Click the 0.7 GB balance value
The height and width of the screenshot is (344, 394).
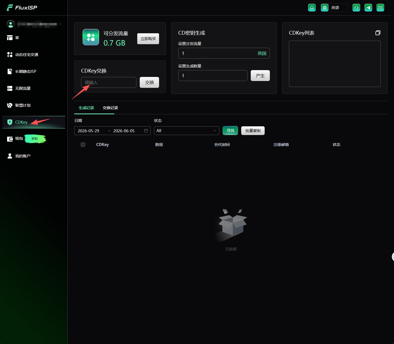[114, 43]
